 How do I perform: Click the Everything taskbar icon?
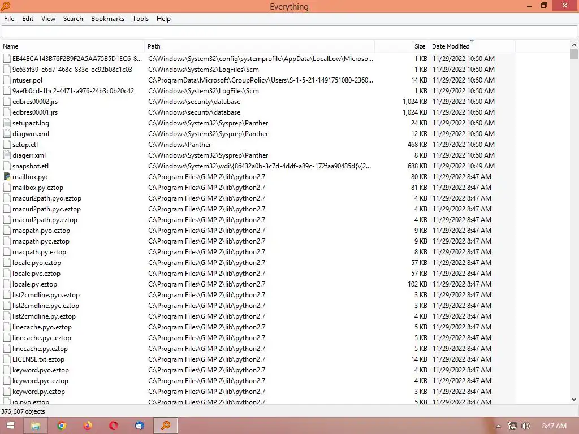(x=166, y=426)
